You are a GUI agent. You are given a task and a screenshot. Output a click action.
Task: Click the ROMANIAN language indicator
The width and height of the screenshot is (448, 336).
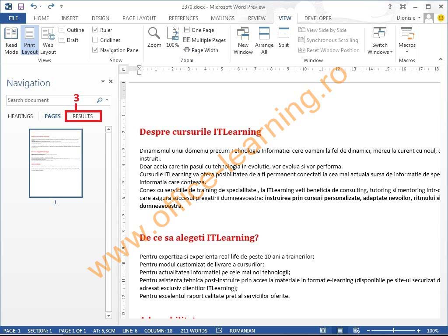pyautogui.click(x=242, y=331)
